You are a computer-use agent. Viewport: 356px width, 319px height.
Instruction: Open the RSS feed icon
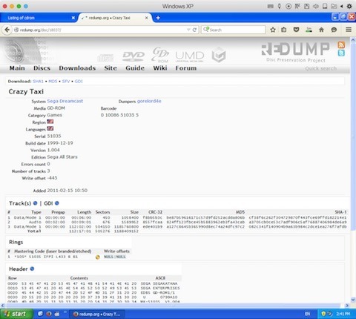tap(341, 45)
